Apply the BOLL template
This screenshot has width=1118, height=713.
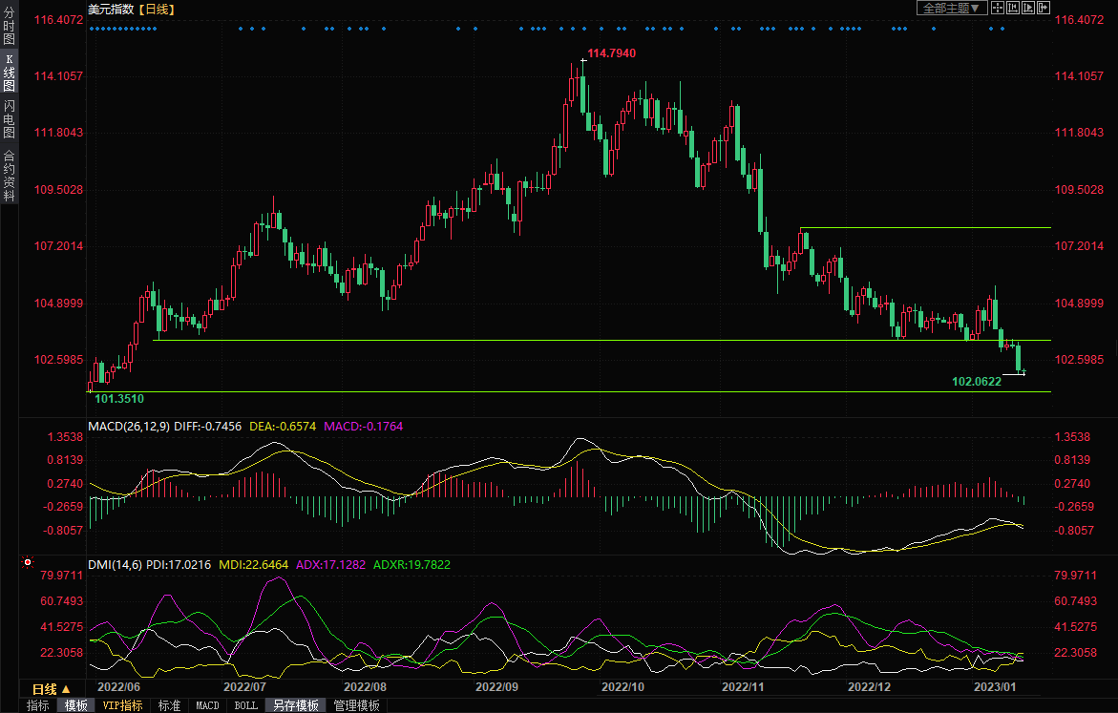(245, 705)
